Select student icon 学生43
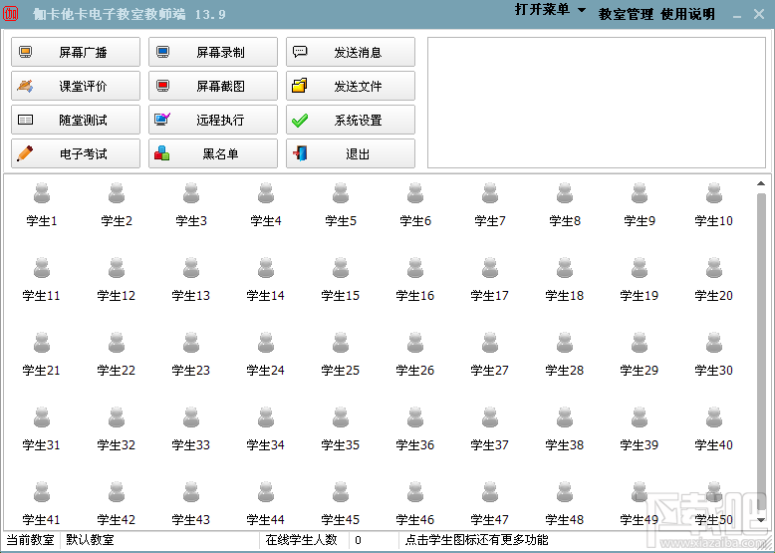Image resolution: width=775 pixels, height=553 pixels. (x=191, y=491)
